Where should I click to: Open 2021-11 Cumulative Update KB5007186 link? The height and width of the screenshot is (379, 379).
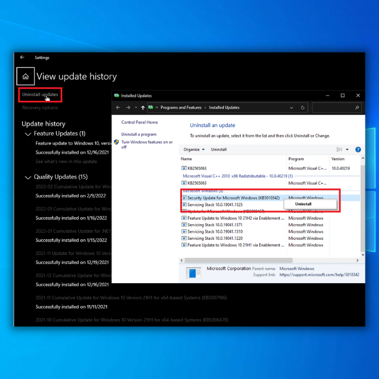[x=131, y=298]
